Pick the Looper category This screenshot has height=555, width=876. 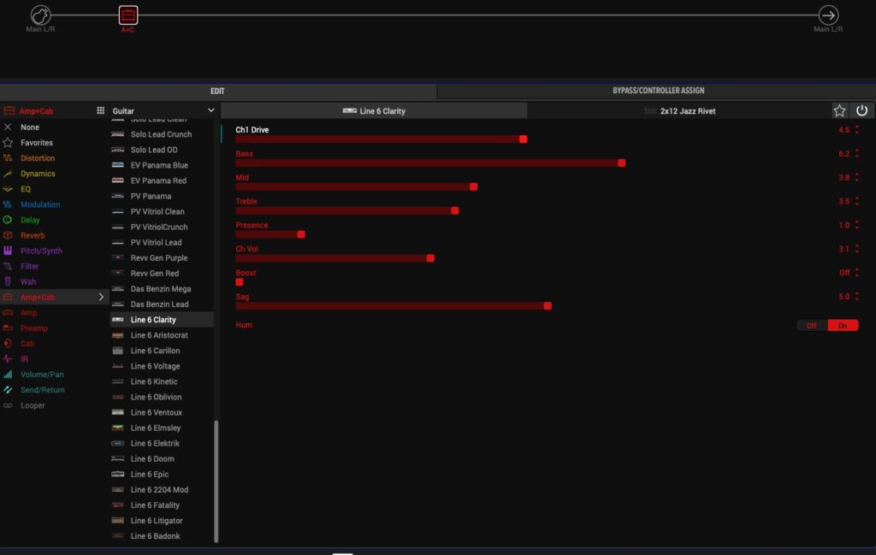pyautogui.click(x=33, y=405)
